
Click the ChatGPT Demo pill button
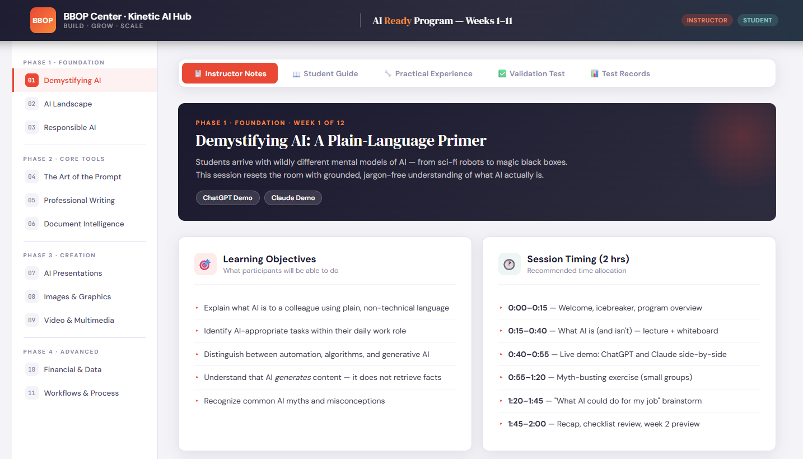[x=227, y=198]
